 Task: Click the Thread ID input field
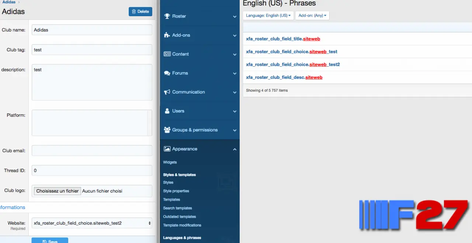click(x=92, y=170)
